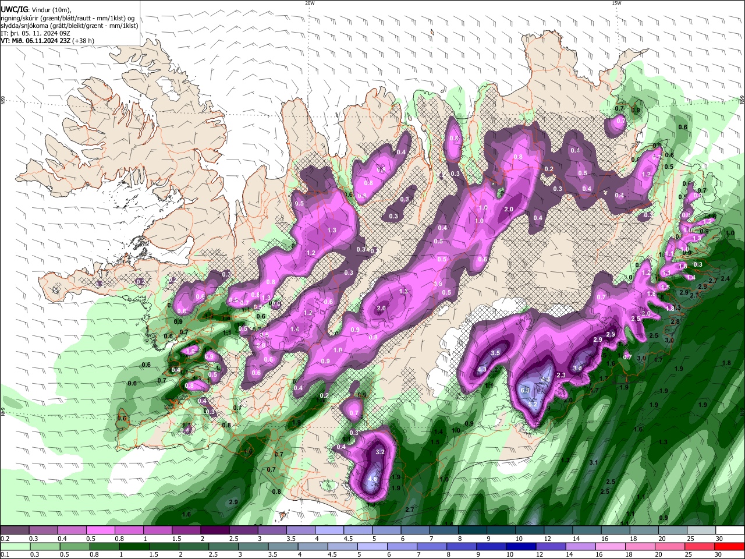Pick the darkest purple snow swatch starting at 2
This screenshot has height=559, width=745.
215,530
